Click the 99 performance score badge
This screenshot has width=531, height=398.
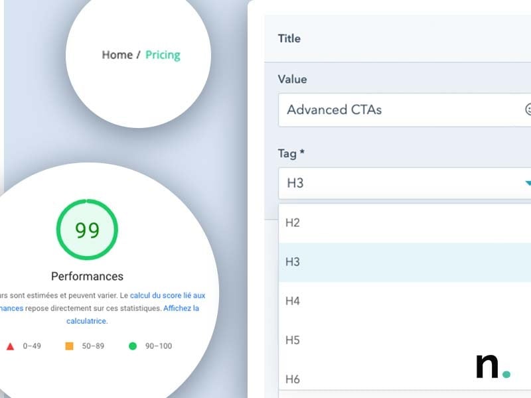pyautogui.click(x=87, y=229)
